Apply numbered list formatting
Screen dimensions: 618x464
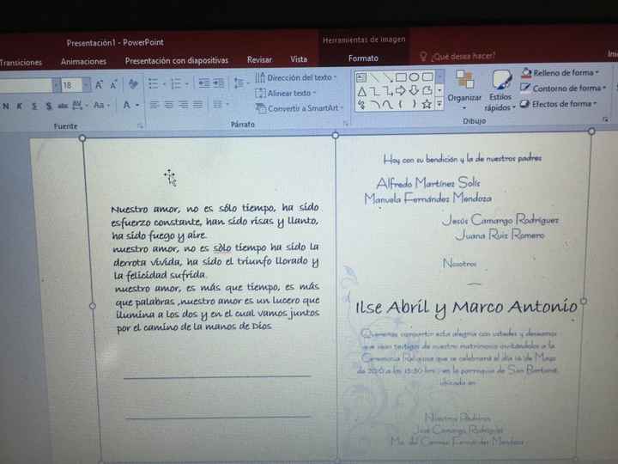click(176, 83)
